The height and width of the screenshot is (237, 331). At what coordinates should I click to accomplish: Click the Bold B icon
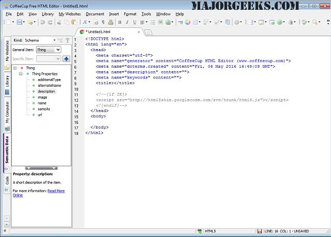pos(119,22)
